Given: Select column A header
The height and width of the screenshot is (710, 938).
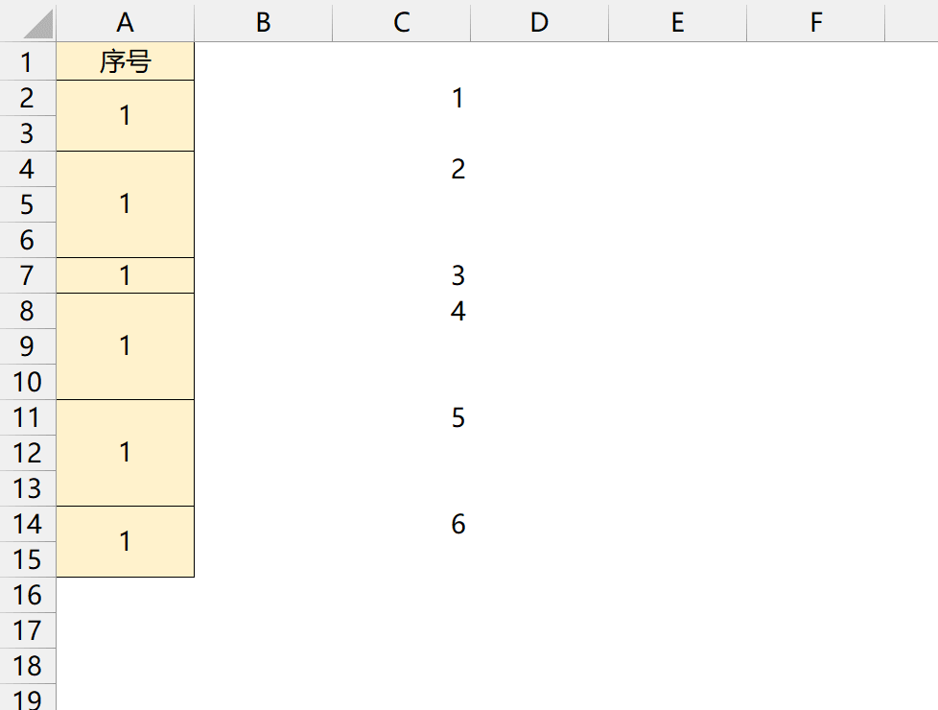Looking at the screenshot, I should pos(125,23).
